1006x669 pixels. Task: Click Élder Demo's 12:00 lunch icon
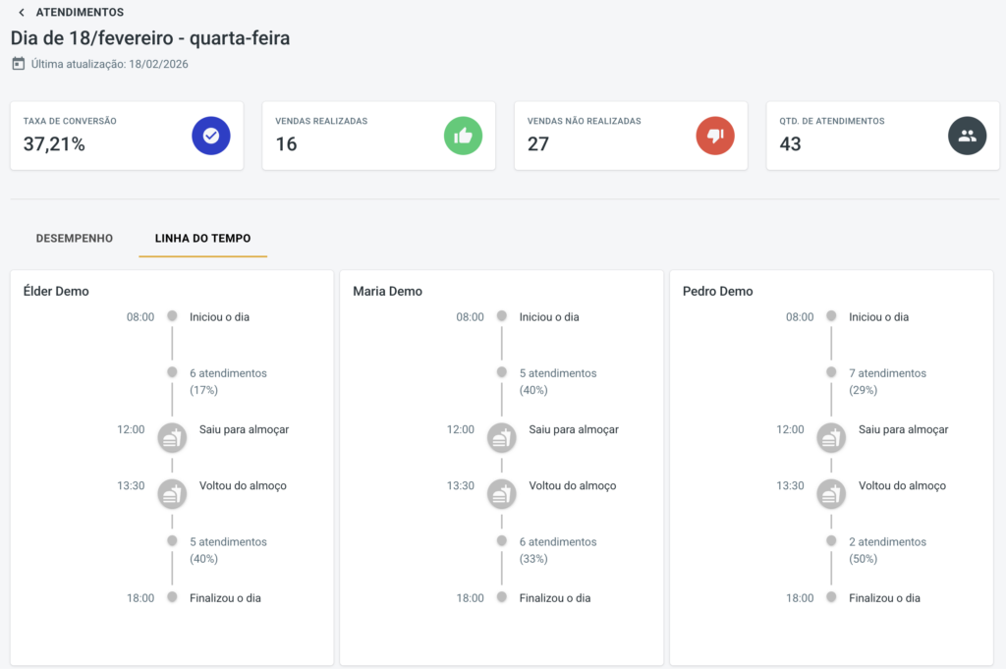click(172, 438)
